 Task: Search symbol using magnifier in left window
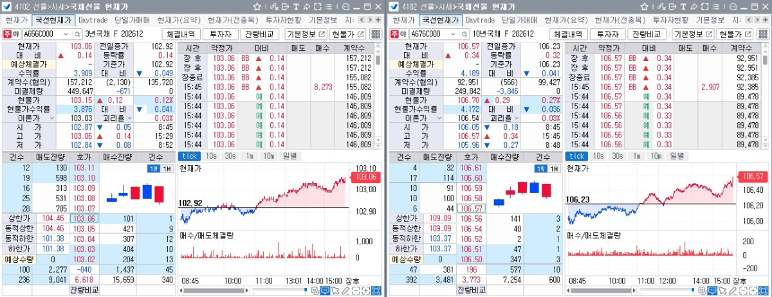pyautogui.click(x=78, y=34)
